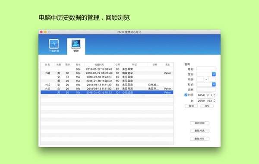Select the 小明 record row

(x=107, y=73)
